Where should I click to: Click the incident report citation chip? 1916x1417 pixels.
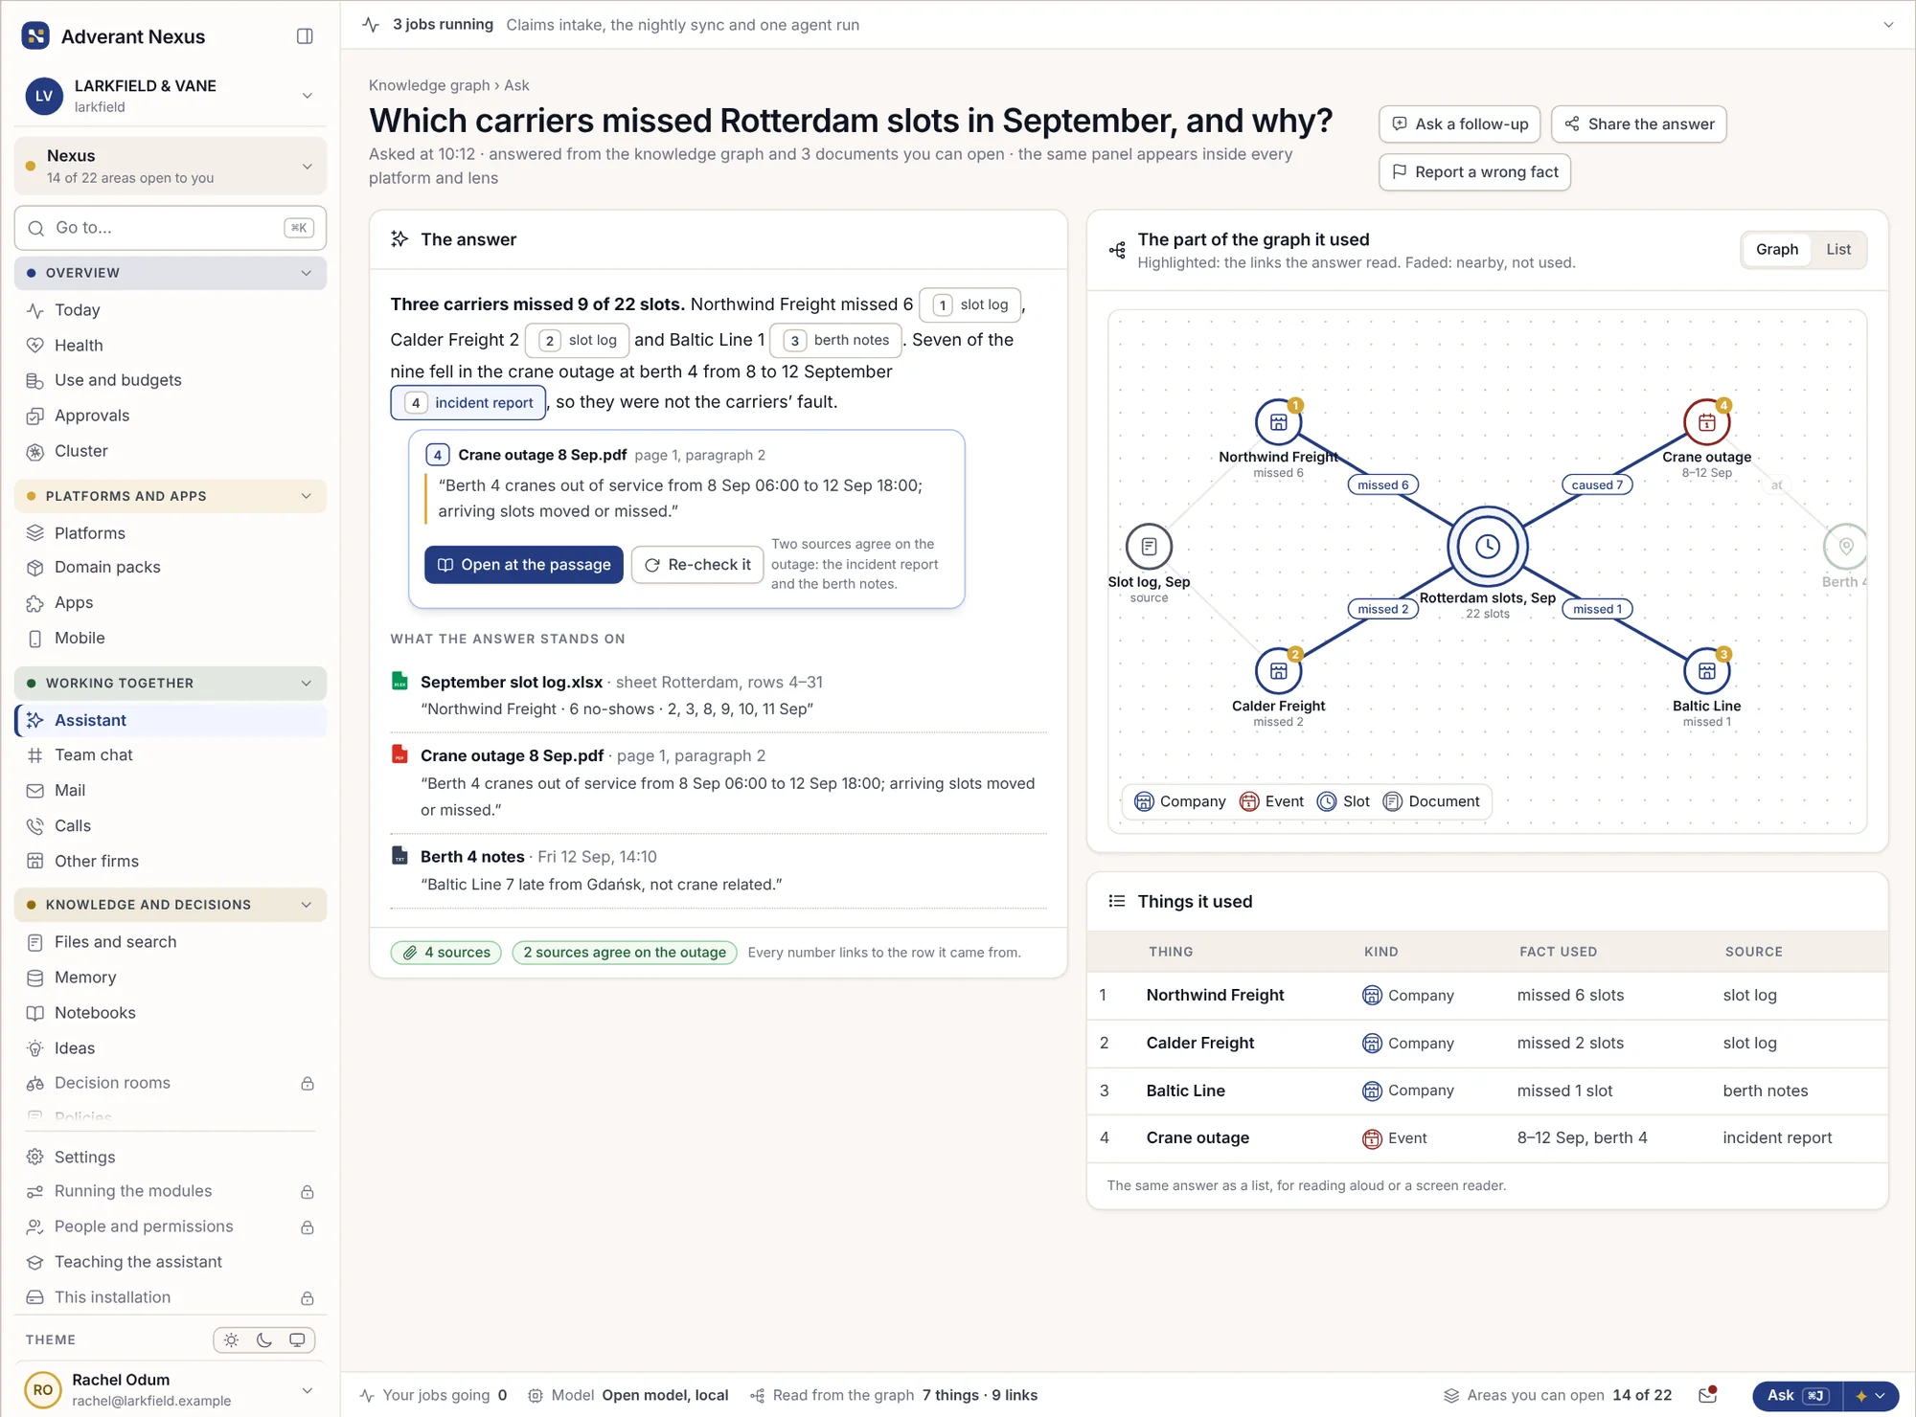point(468,403)
